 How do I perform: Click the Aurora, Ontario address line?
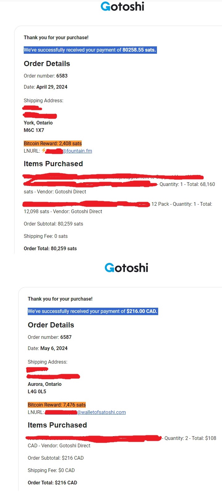click(x=45, y=384)
